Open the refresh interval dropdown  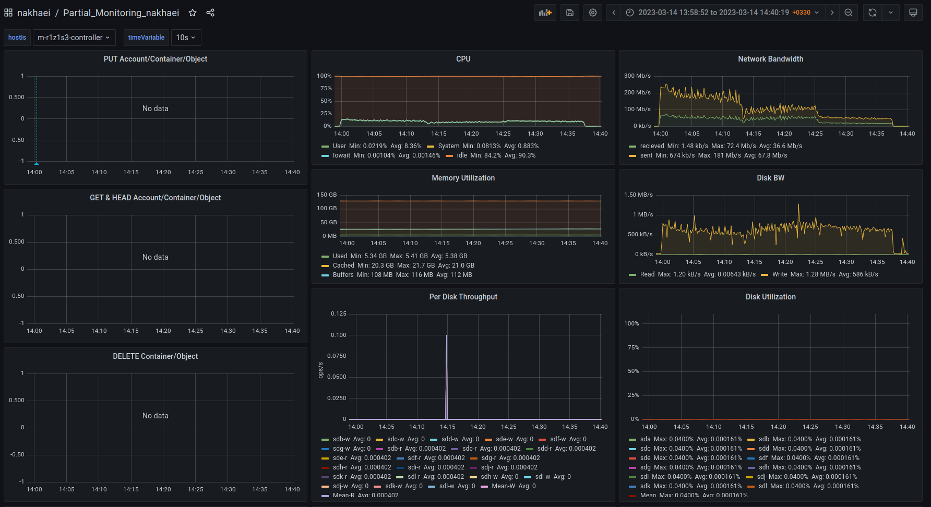(x=891, y=13)
